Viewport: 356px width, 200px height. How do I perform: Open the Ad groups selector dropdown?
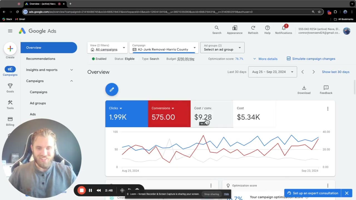tap(222, 47)
